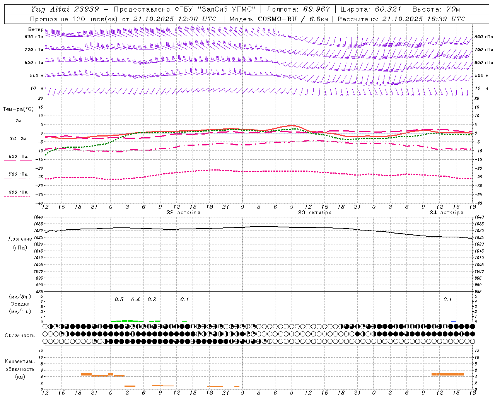The width and height of the screenshot is (495, 396).
Task: Click the precipitation value "0.5"
Action: tap(119, 300)
